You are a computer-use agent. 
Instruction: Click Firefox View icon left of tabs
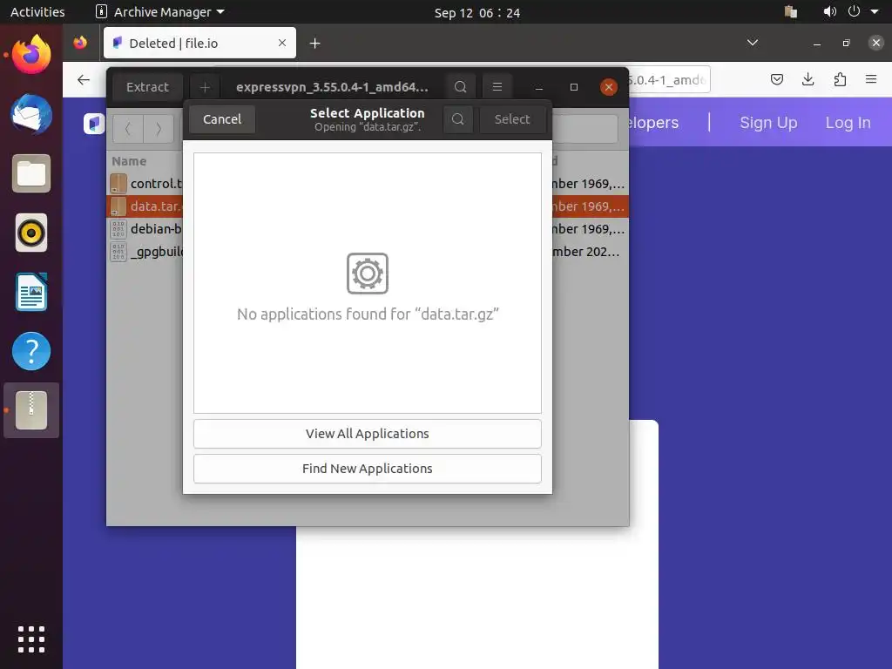[80, 43]
